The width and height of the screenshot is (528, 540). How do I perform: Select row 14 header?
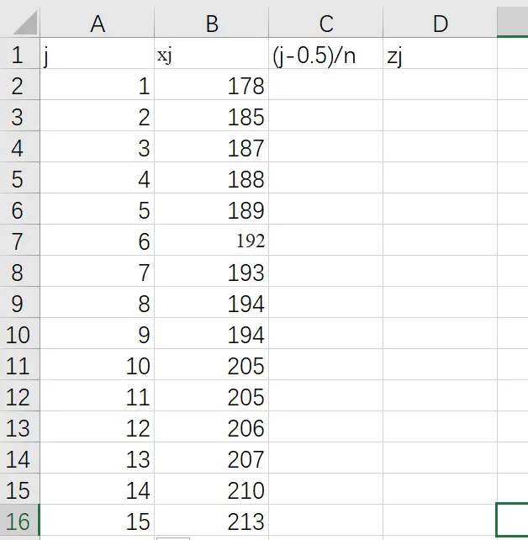pos(19,458)
